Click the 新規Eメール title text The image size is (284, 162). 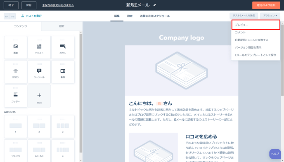pos(138,5)
